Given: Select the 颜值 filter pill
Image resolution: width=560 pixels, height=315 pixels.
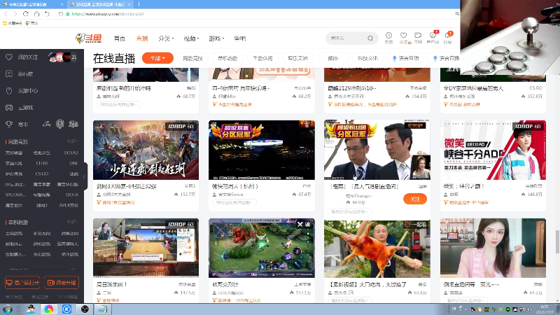Looking at the screenshot, I should [x=332, y=58].
